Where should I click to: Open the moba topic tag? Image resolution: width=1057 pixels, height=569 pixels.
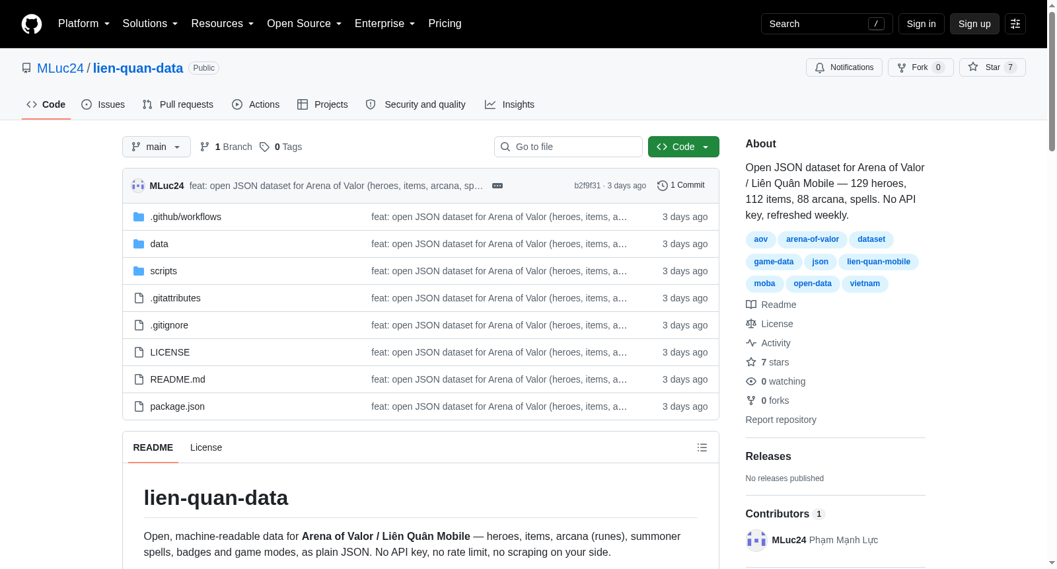(x=764, y=284)
